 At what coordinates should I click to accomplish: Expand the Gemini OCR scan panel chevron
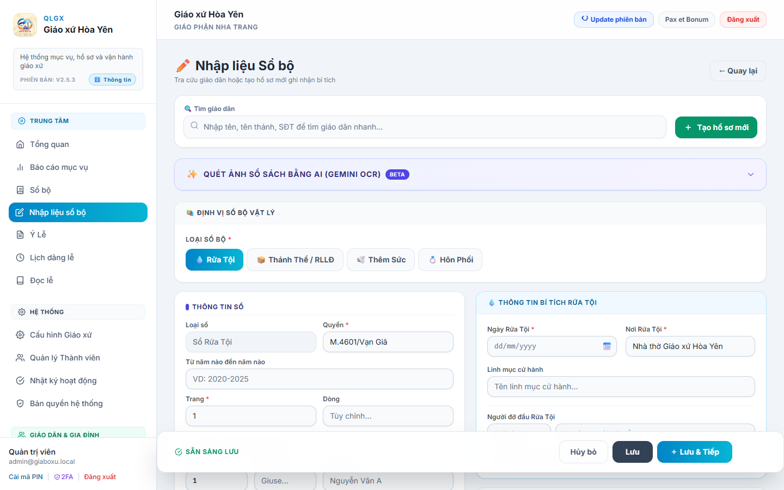[x=751, y=174]
